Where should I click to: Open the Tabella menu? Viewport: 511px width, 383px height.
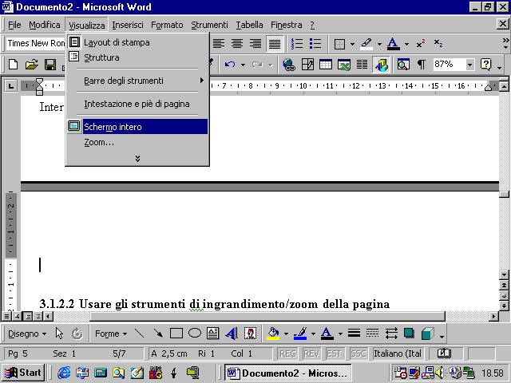click(249, 25)
